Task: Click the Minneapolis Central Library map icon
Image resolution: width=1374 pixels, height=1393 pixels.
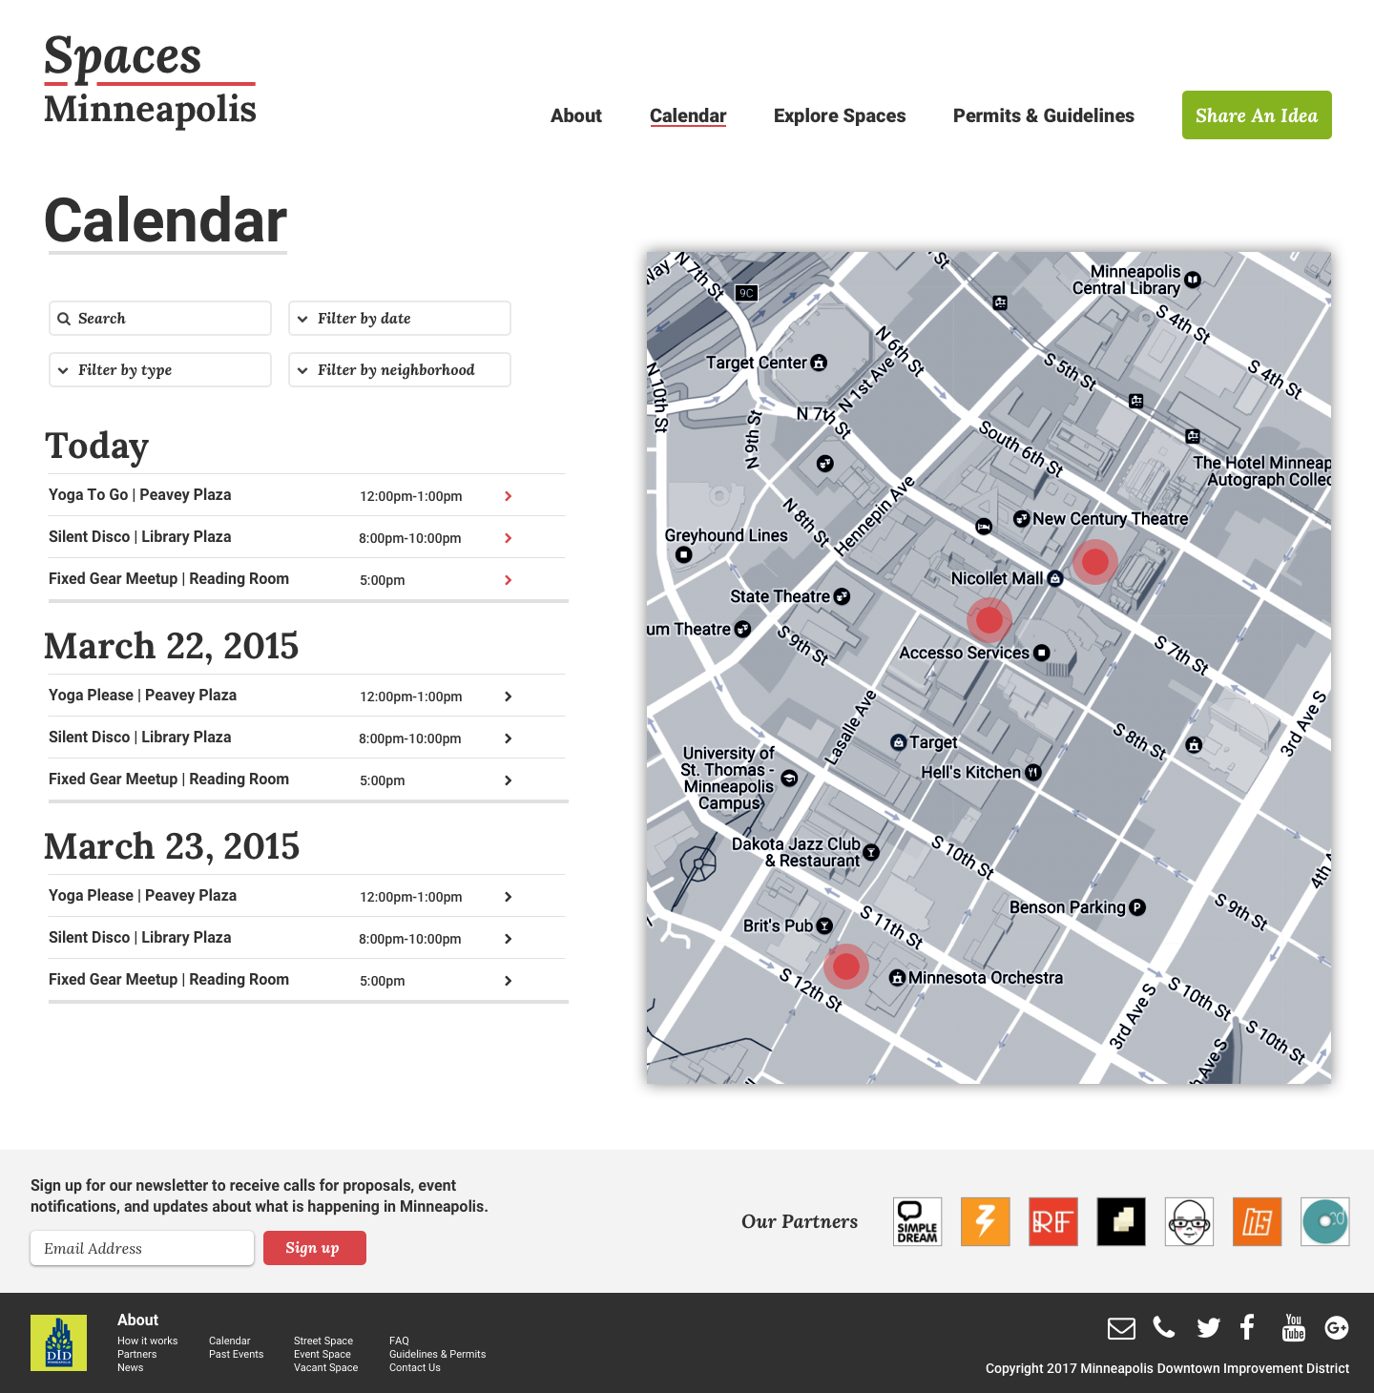Action: pyautogui.click(x=1193, y=280)
